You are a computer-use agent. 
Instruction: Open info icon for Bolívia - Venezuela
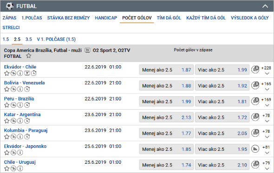tap(20, 89)
